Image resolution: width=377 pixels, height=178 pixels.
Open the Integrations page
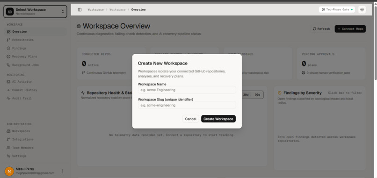[x=35, y=139]
